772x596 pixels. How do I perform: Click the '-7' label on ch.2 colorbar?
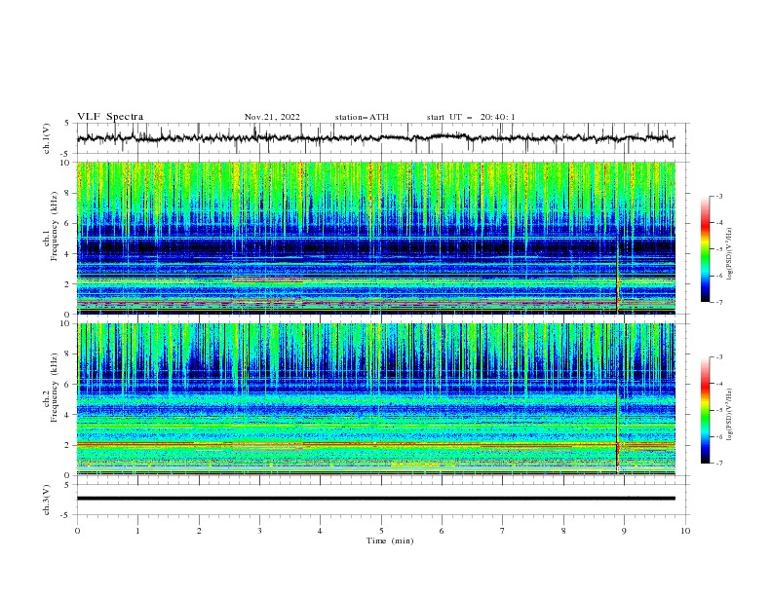(719, 464)
